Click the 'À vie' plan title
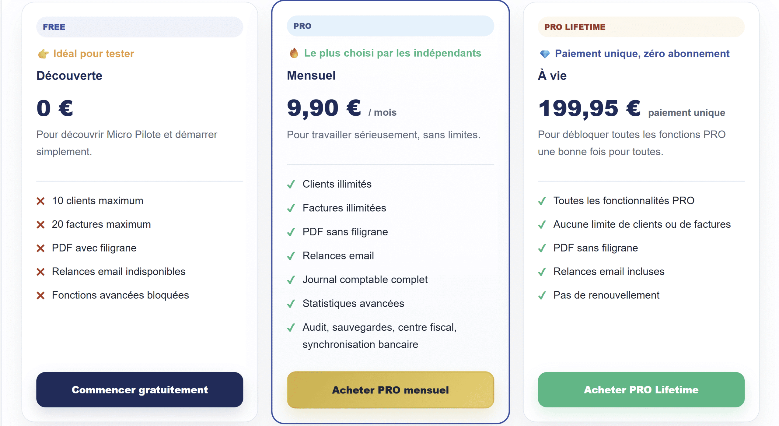Image resolution: width=779 pixels, height=426 pixels. click(552, 76)
